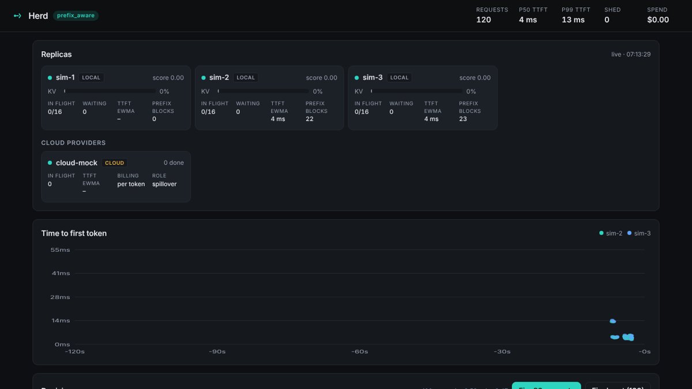This screenshot has width=692, height=389.
Task: Click the teal button in the bottom panel
Action: point(546,386)
